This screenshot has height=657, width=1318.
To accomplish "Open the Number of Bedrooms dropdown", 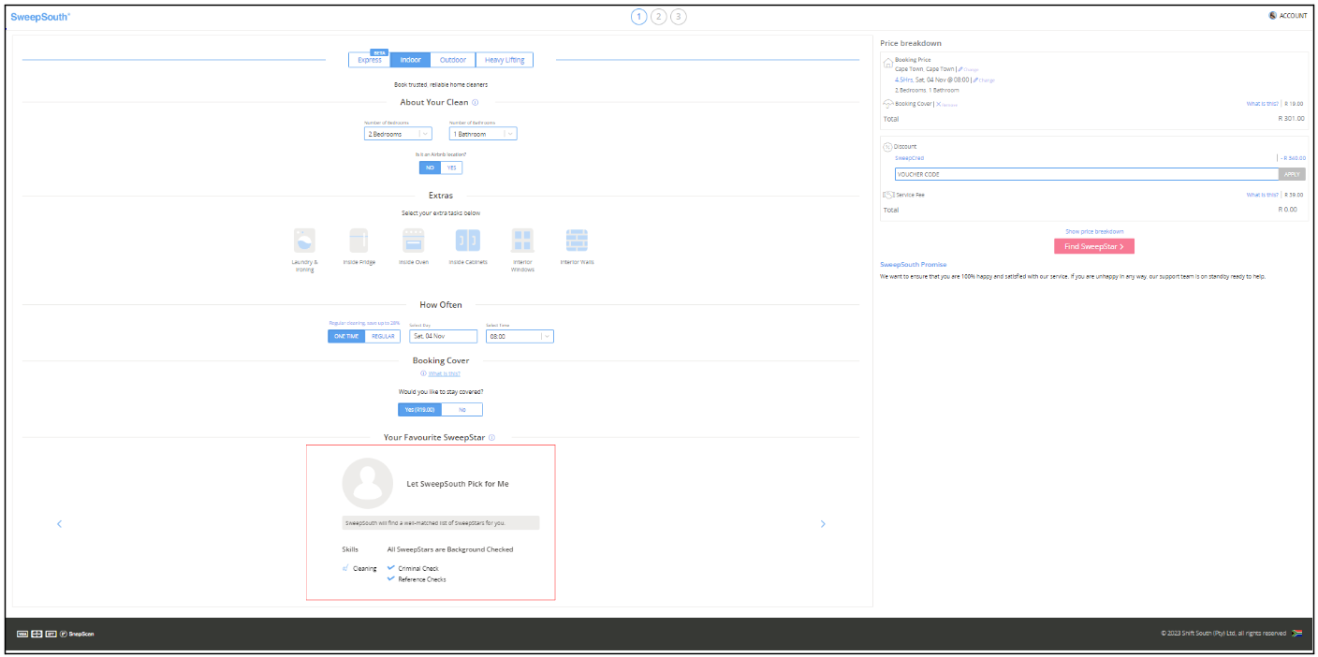I will point(398,134).
